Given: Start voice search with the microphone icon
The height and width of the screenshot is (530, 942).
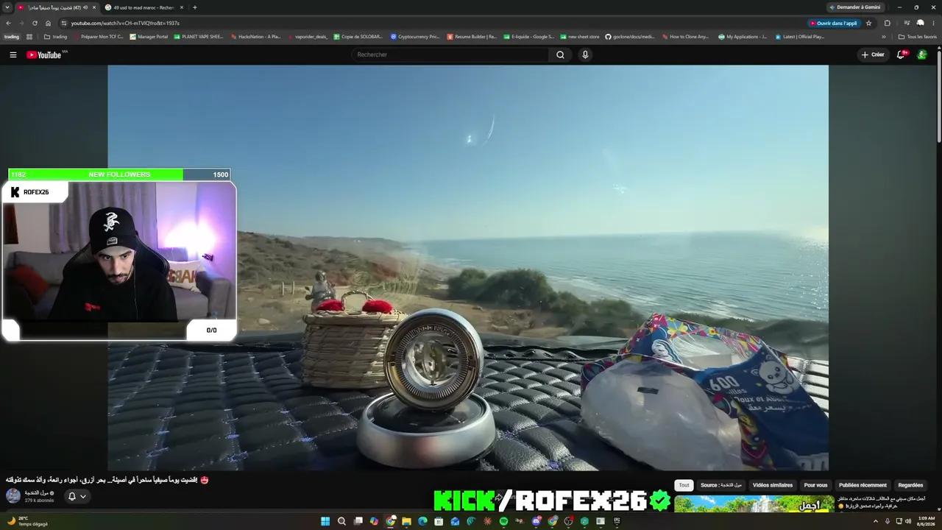Looking at the screenshot, I should 585,54.
